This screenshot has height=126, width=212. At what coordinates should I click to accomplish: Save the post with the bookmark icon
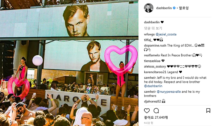point(208,111)
